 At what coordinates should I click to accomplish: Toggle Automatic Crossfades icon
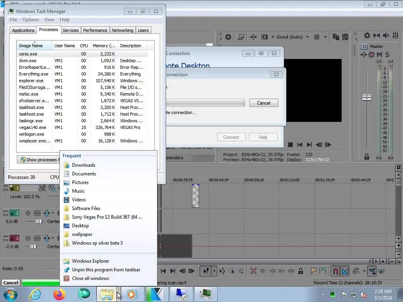point(345,271)
